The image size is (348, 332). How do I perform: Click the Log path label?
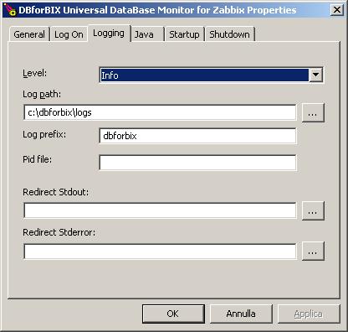click(42, 94)
